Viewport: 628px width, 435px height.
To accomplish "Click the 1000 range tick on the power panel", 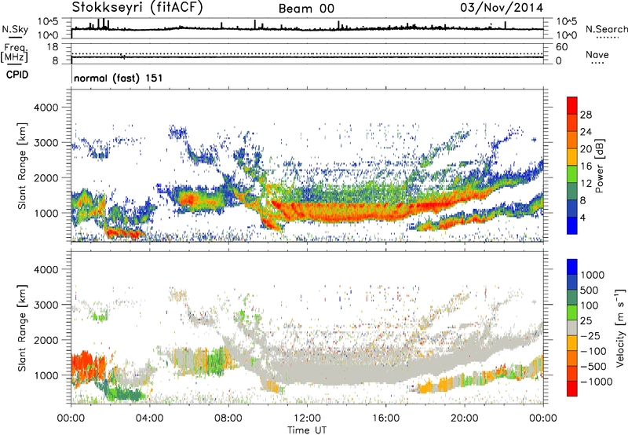I will coord(46,213).
